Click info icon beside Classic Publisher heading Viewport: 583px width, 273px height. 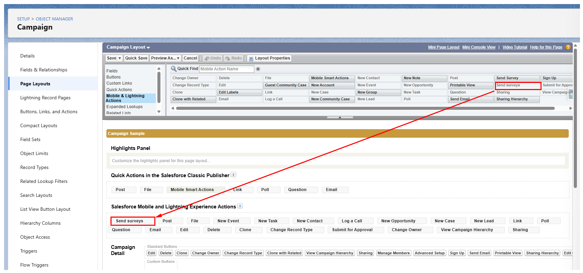point(233,175)
